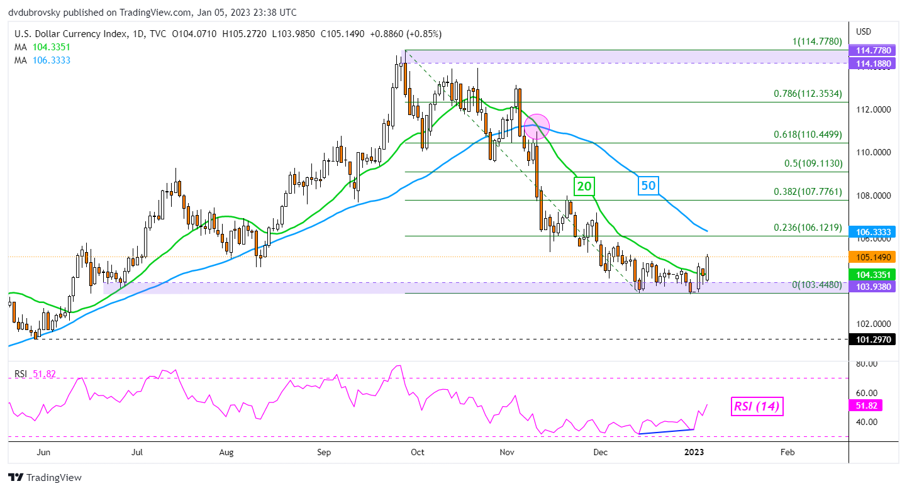
Task: Click the 'Jun' label on time axis
Action: point(43,452)
